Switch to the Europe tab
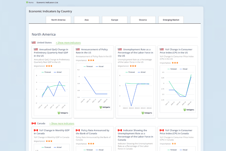 tap(115, 20)
